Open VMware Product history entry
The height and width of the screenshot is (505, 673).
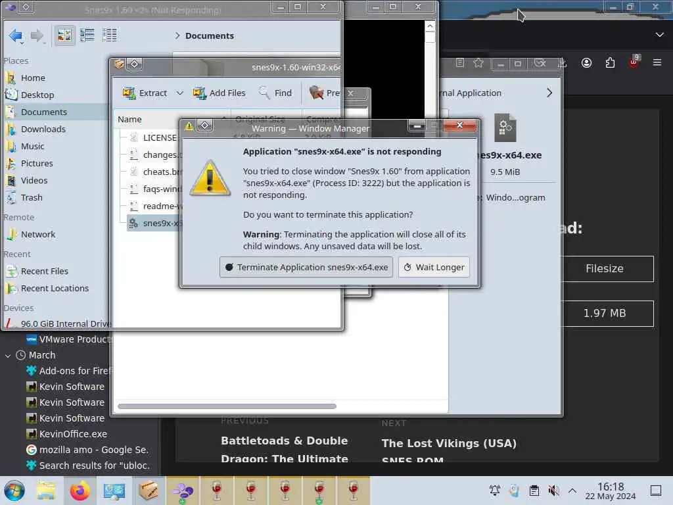tap(68, 339)
